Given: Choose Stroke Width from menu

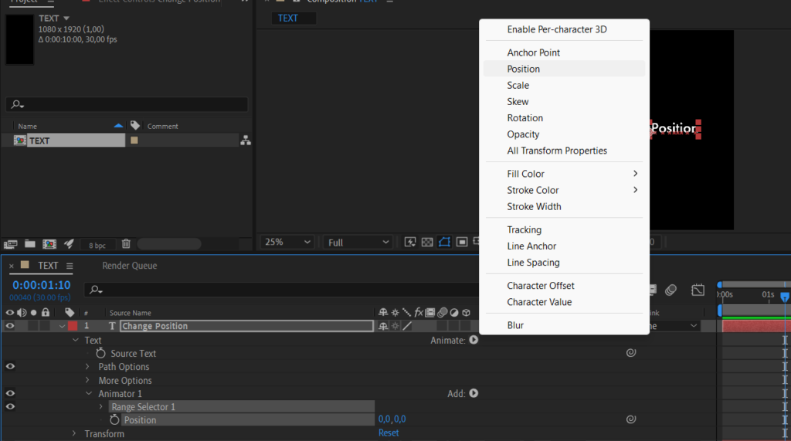Looking at the screenshot, I should [534, 206].
